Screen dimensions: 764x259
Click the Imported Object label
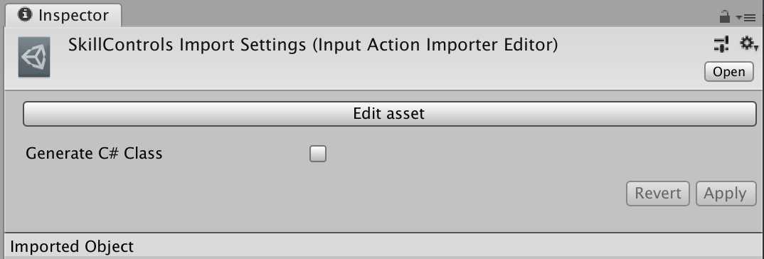[x=72, y=246]
